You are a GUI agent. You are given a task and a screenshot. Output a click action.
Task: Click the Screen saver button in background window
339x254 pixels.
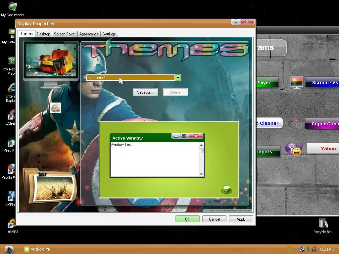(322, 82)
